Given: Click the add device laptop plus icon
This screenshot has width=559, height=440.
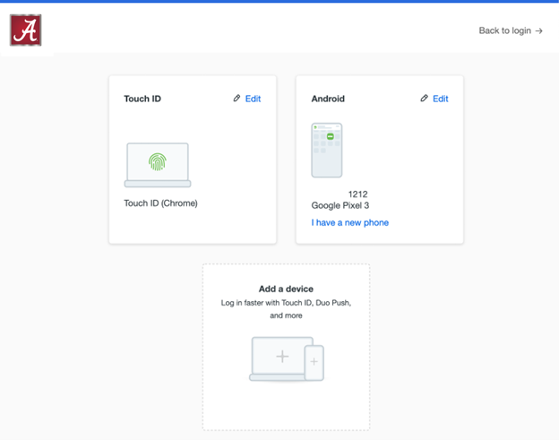Looking at the screenshot, I should (x=282, y=356).
